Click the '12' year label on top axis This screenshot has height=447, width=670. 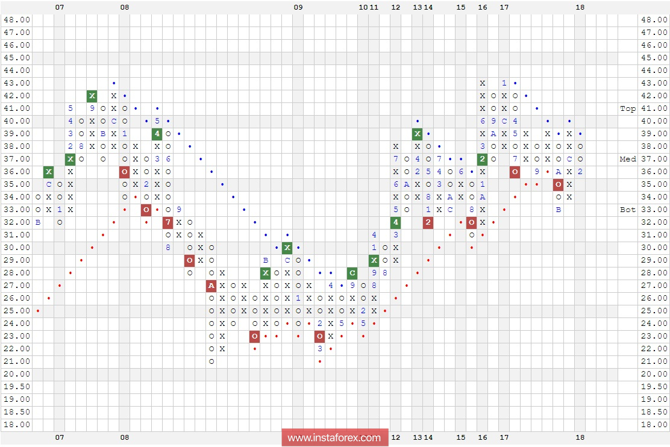tap(396, 7)
